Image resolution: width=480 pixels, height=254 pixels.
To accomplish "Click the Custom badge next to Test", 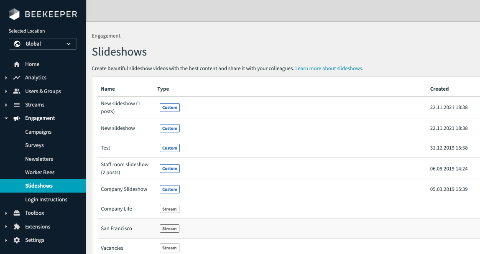I will click(x=169, y=147).
